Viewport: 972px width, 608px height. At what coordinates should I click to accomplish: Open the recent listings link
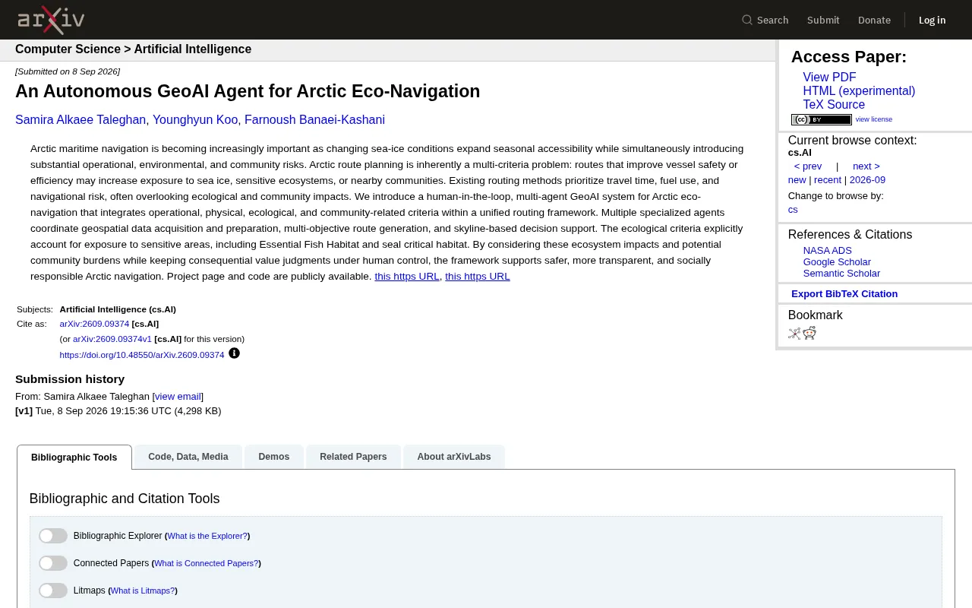pyautogui.click(x=828, y=180)
